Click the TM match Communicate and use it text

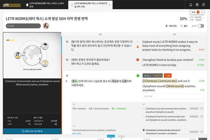click(x=94, y=130)
